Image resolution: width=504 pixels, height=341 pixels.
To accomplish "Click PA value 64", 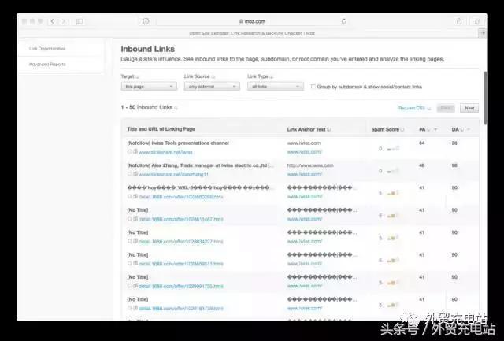I will coord(422,143).
